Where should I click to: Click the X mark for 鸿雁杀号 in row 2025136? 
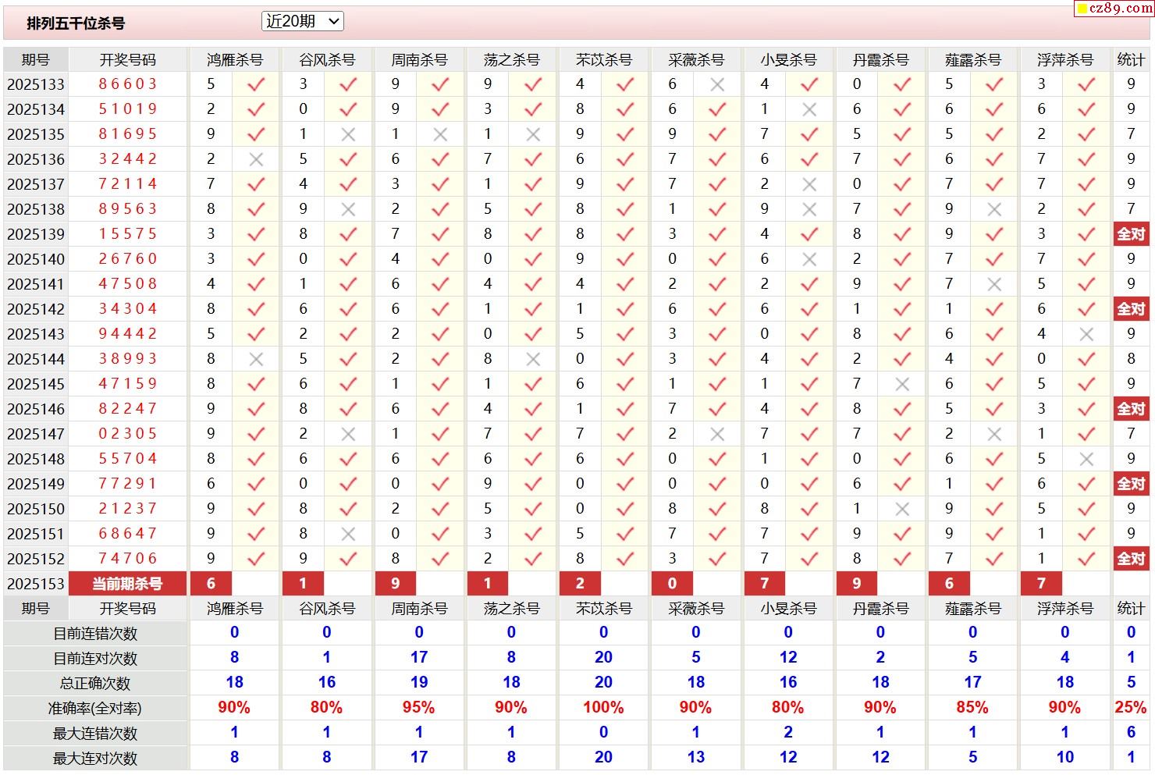click(x=256, y=159)
